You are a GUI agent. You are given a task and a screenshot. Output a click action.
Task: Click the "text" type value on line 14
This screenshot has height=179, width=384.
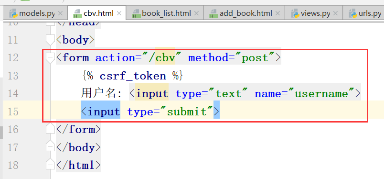228,94
